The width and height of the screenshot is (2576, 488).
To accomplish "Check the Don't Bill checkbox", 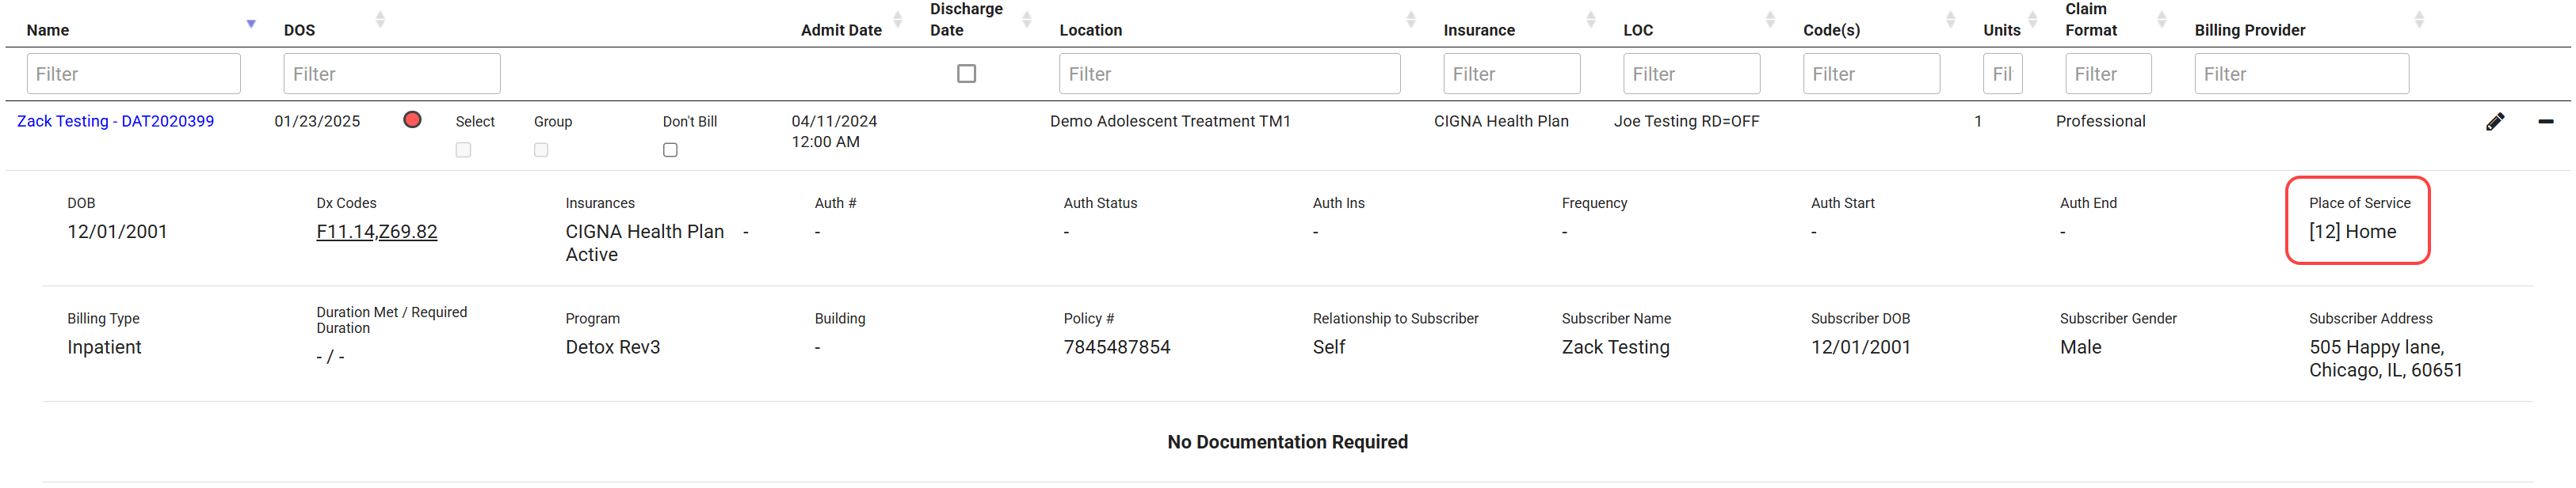I will 670,149.
